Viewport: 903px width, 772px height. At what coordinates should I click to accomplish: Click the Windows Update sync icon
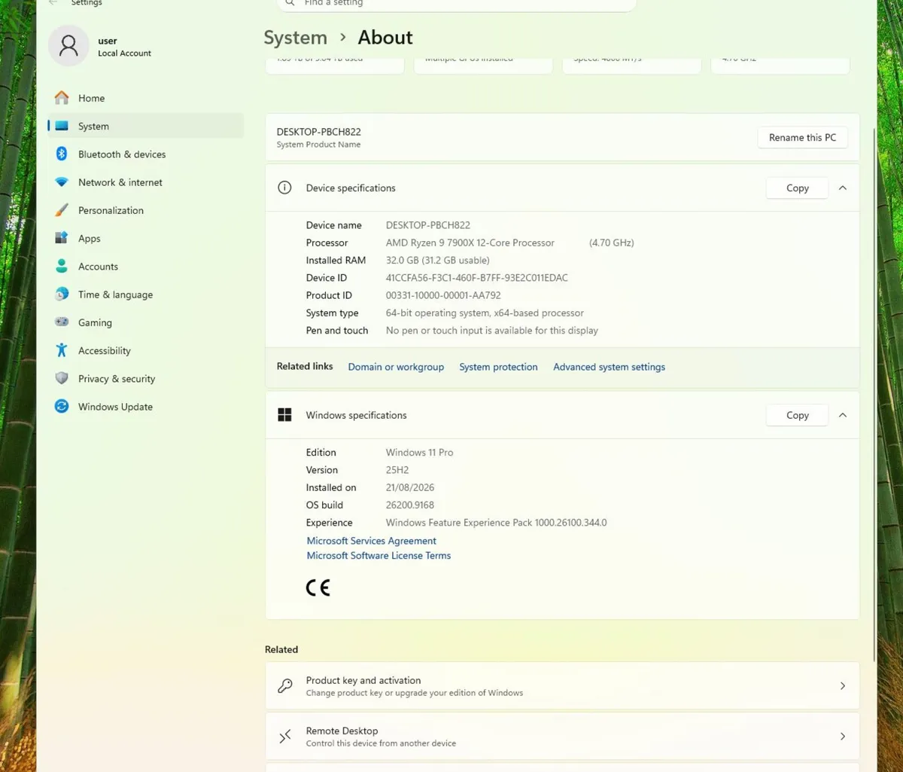click(x=62, y=407)
